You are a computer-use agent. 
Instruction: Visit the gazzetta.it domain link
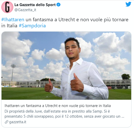[18, 122]
